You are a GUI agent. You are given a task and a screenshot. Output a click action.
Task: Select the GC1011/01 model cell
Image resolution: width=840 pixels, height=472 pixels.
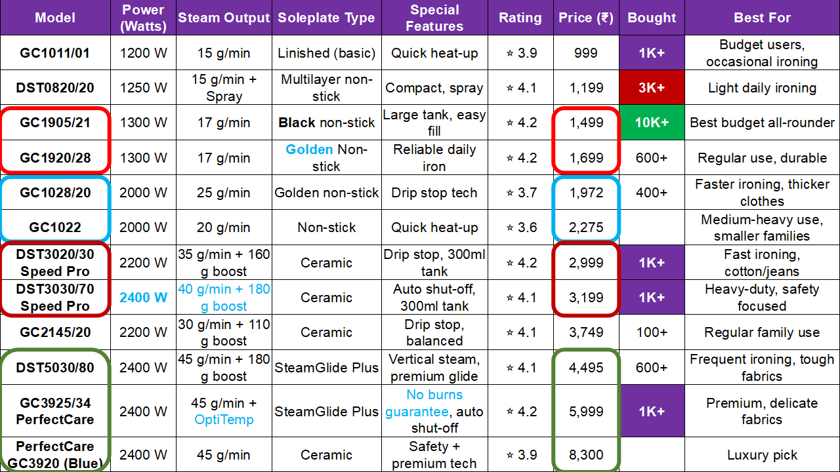tap(55, 53)
